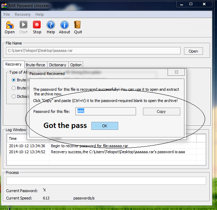This screenshot has height=210, width=217.
Task: Open Help via the question mark icon
Action: point(50,25)
